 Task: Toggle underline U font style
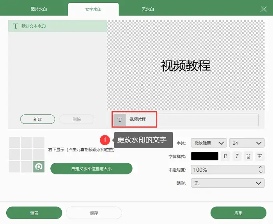pyautogui.click(x=248, y=156)
